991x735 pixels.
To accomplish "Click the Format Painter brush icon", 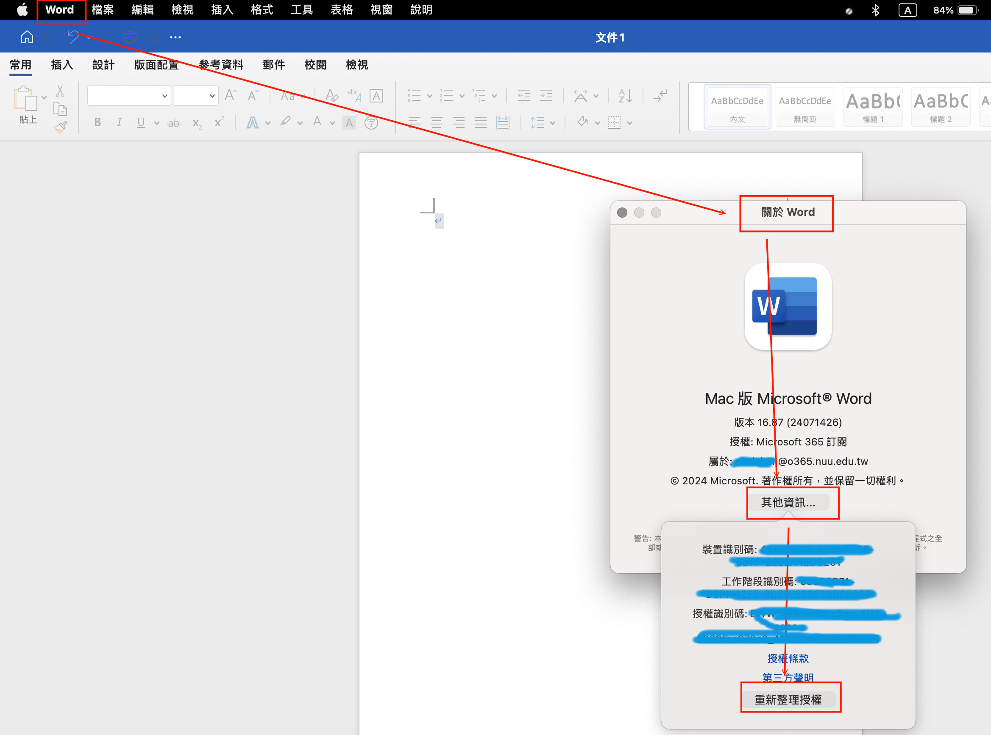I will (x=60, y=127).
